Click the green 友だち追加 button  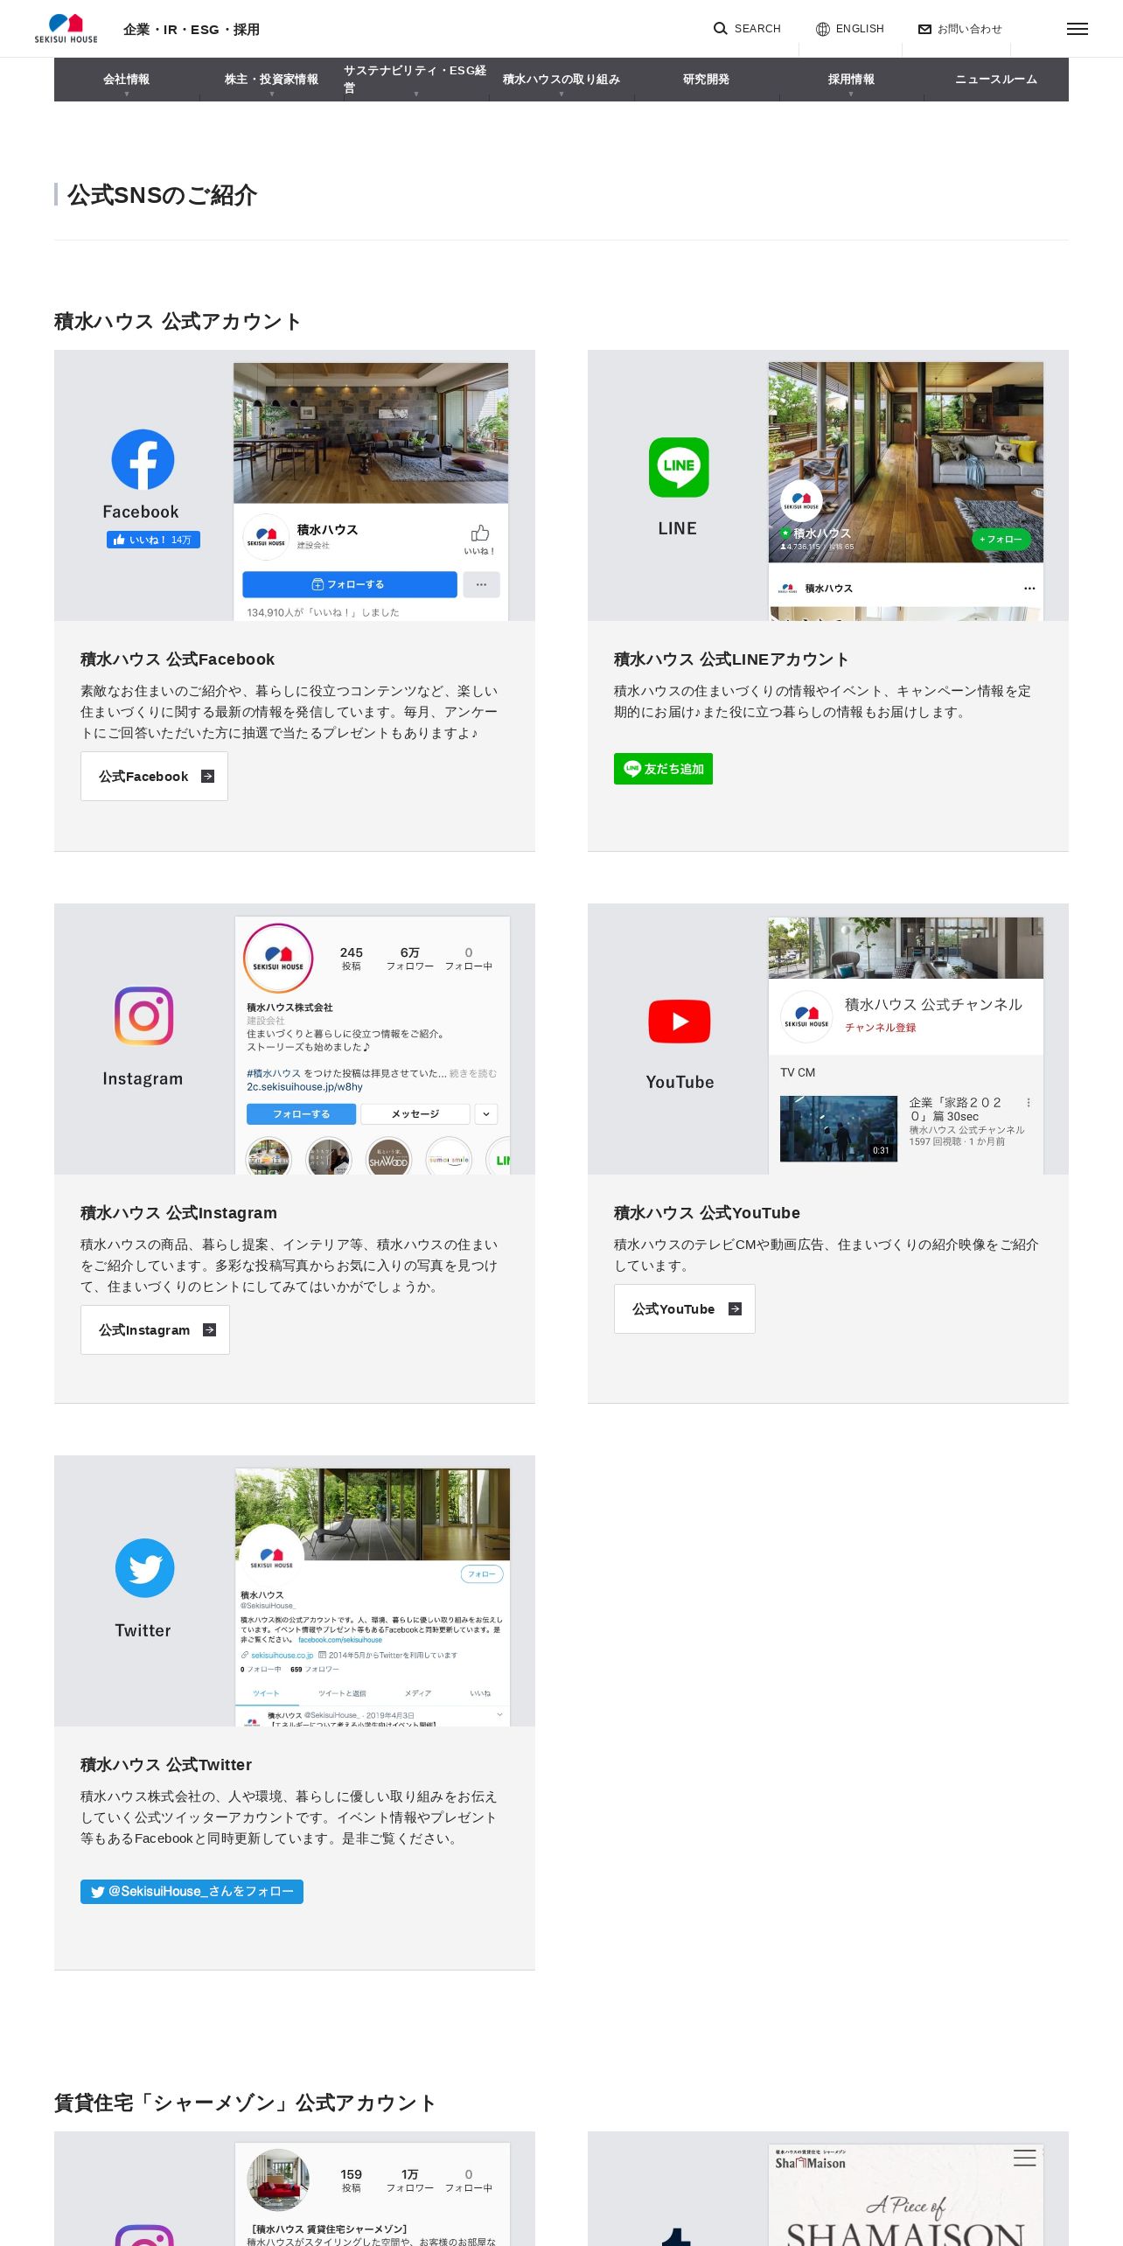[x=663, y=769]
